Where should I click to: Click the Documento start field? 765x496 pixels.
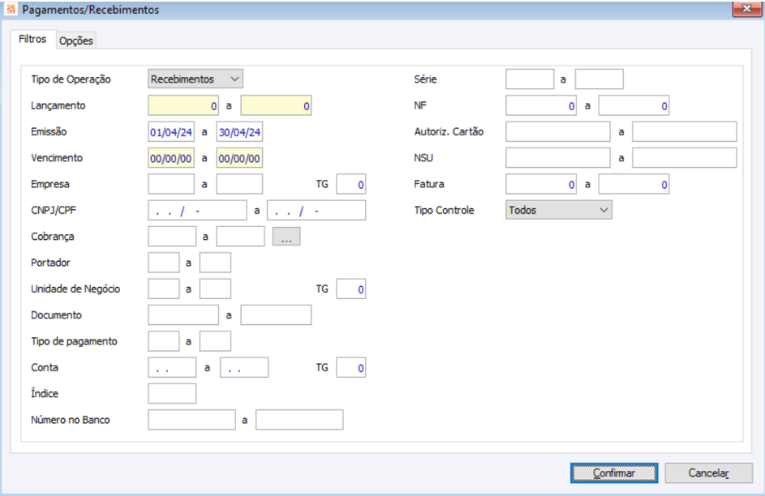click(183, 315)
